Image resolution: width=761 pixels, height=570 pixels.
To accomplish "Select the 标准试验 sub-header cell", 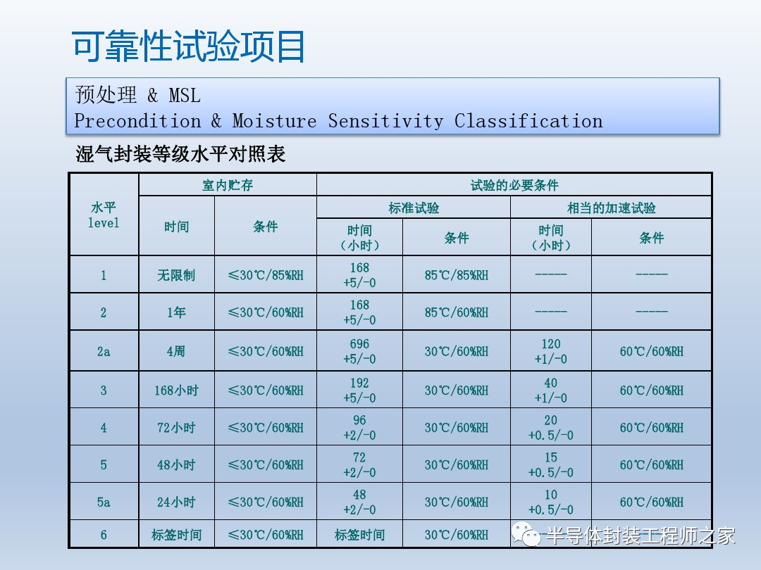I will click(413, 208).
